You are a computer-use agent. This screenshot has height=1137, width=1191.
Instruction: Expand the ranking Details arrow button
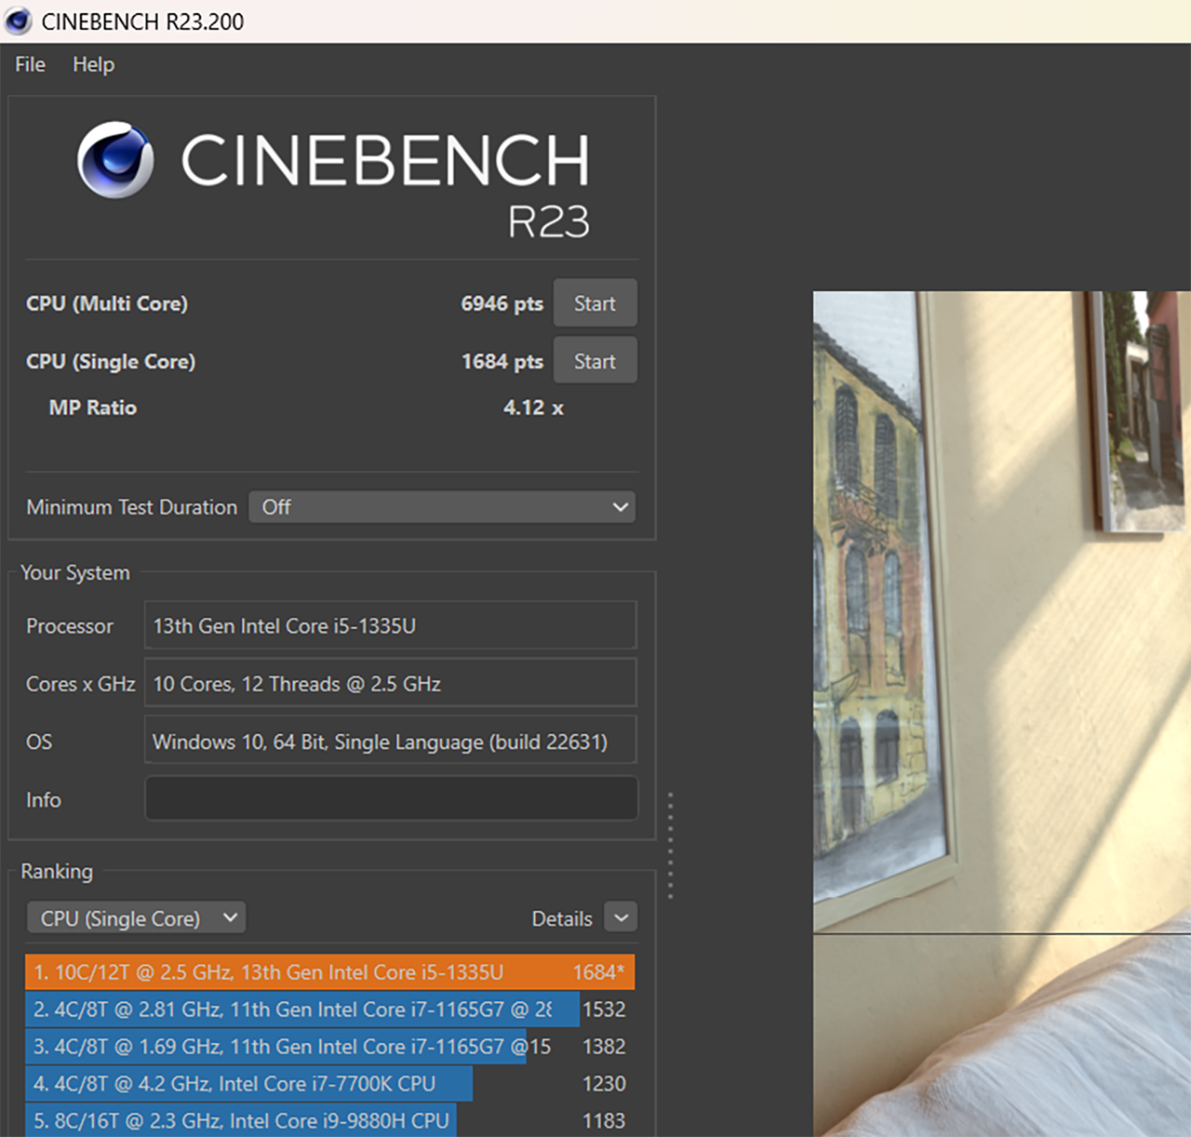pyautogui.click(x=621, y=918)
